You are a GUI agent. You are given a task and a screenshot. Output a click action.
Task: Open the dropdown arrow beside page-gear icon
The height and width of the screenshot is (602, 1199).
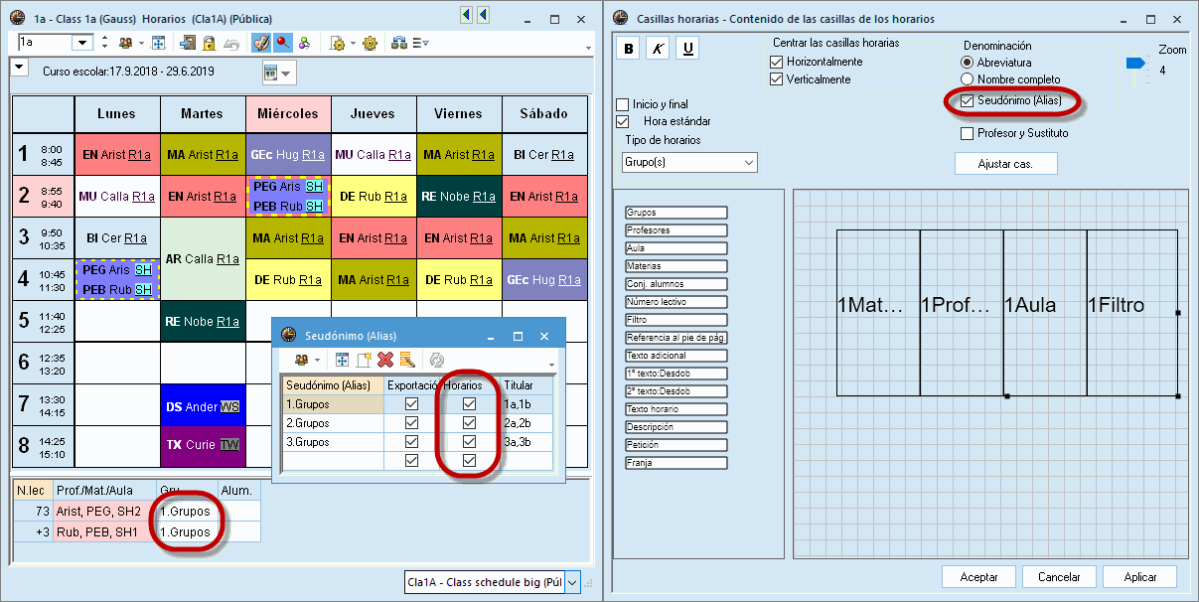[x=354, y=44]
